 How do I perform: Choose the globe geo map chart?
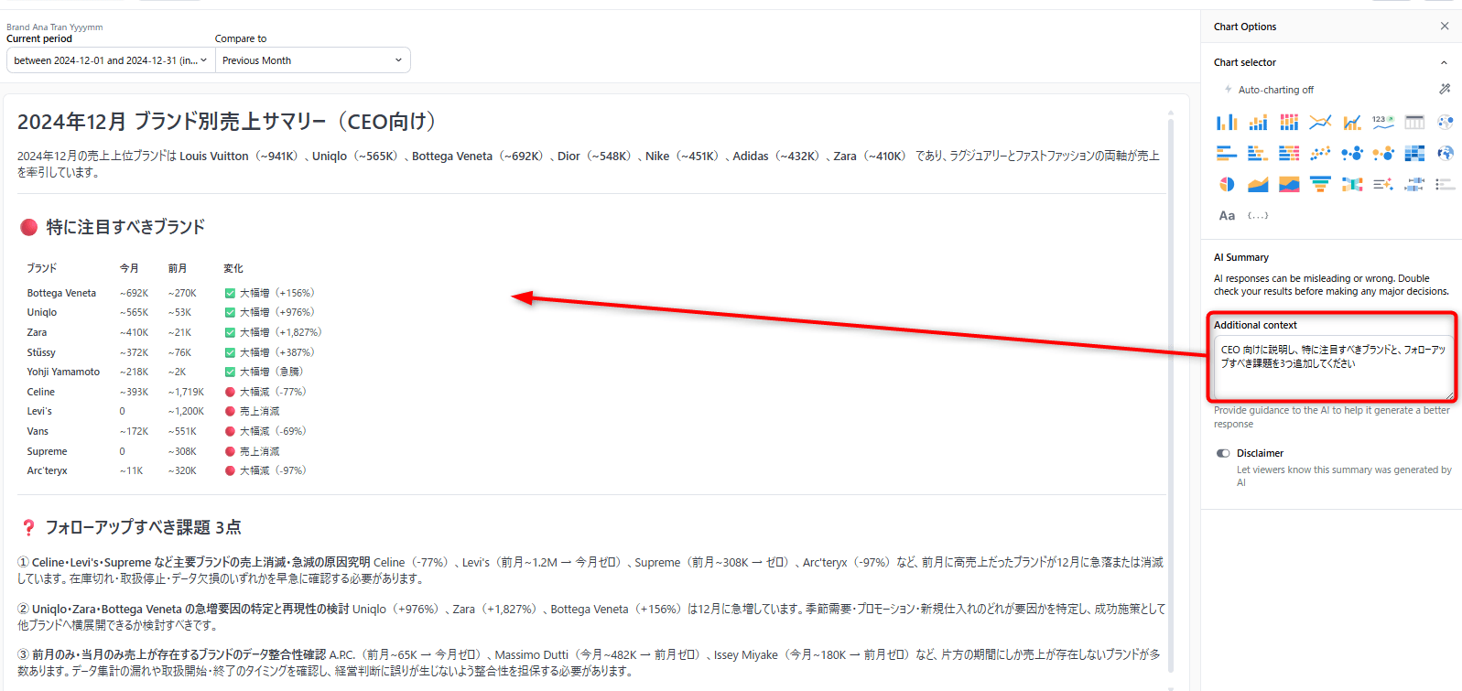[x=1446, y=153]
